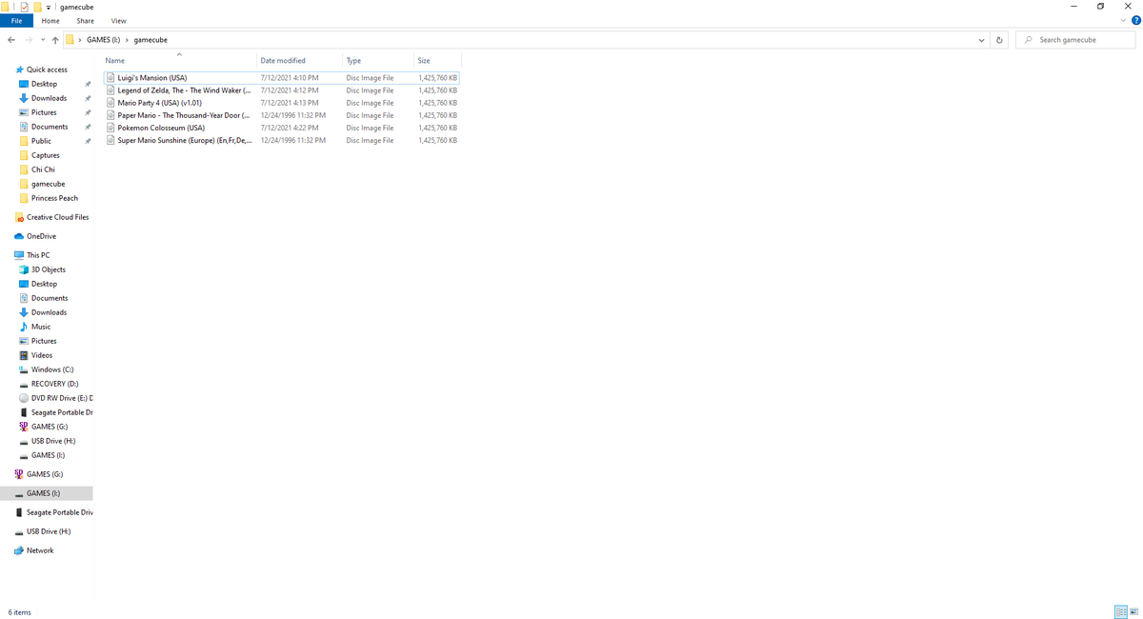This screenshot has height=619, width=1143.
Task: Refresh the gamecube folder view
Action: (999, 40)
